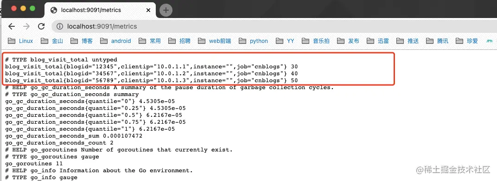Open the 珍爱 bookmarks folder

pos(467,41)
